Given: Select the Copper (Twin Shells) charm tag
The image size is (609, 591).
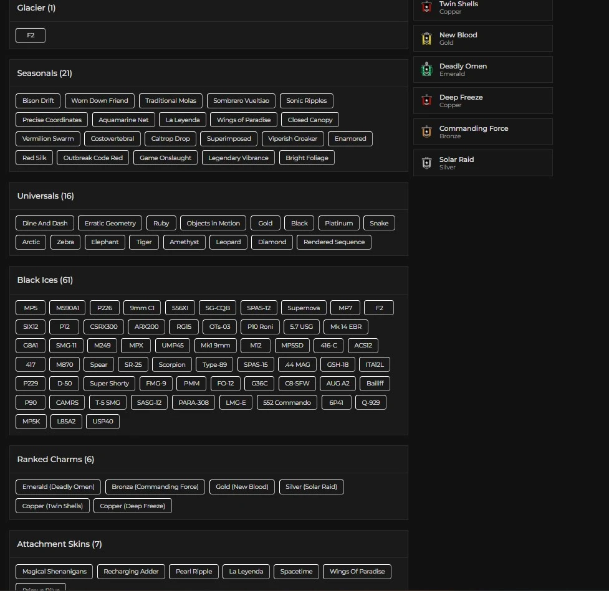Looking at the screenshot, I should [x=52, y=506].
